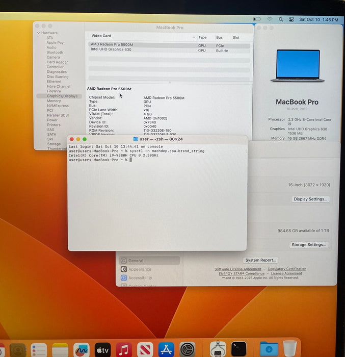Select the Intel UHD Graphics 630 row

pos(169,50)
